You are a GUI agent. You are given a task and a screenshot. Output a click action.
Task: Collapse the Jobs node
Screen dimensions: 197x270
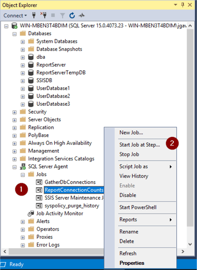23,175
